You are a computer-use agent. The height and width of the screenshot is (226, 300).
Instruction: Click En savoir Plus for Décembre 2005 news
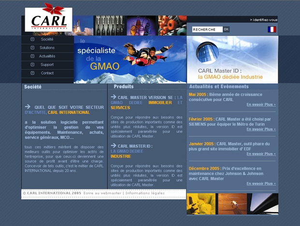261,184
